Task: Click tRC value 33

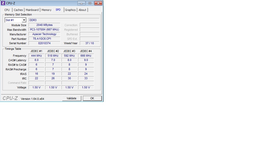Action: point(86,78)
